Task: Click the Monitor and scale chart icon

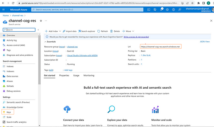Action: (155, 109)
